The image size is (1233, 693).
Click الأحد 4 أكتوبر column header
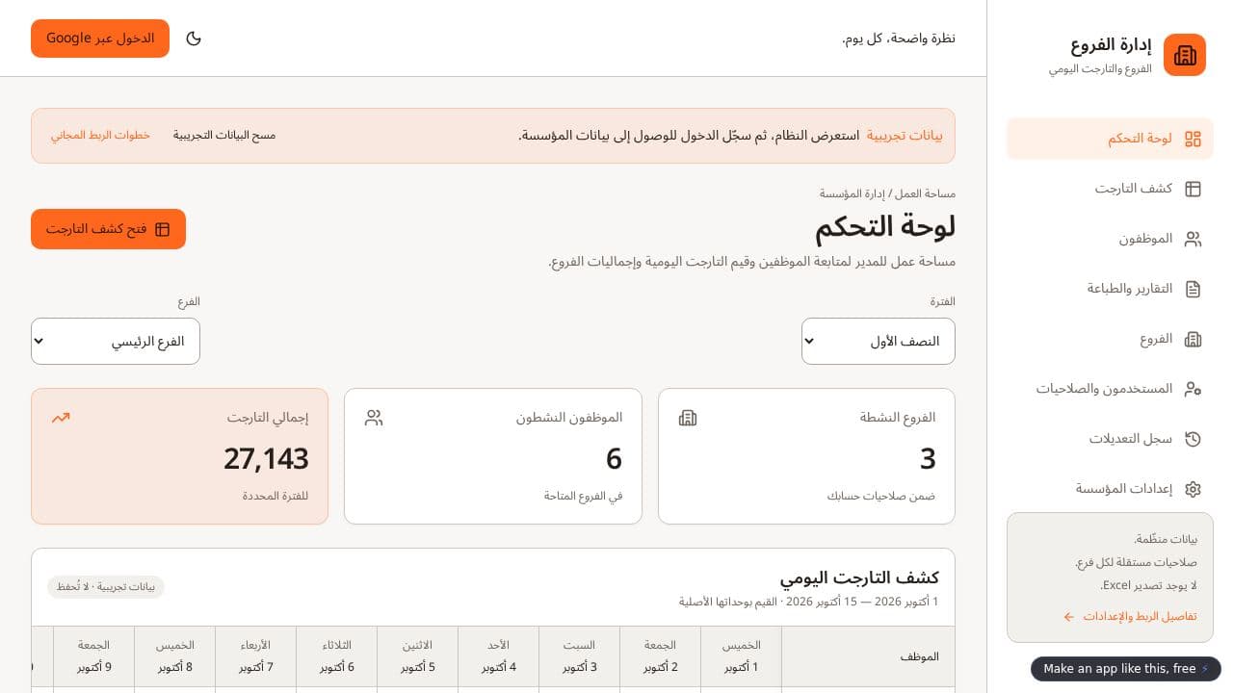click(x=499, y=656)
